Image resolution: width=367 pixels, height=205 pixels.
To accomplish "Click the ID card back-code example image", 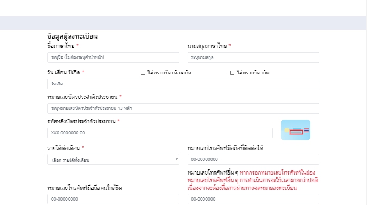I will pos(295,130).
